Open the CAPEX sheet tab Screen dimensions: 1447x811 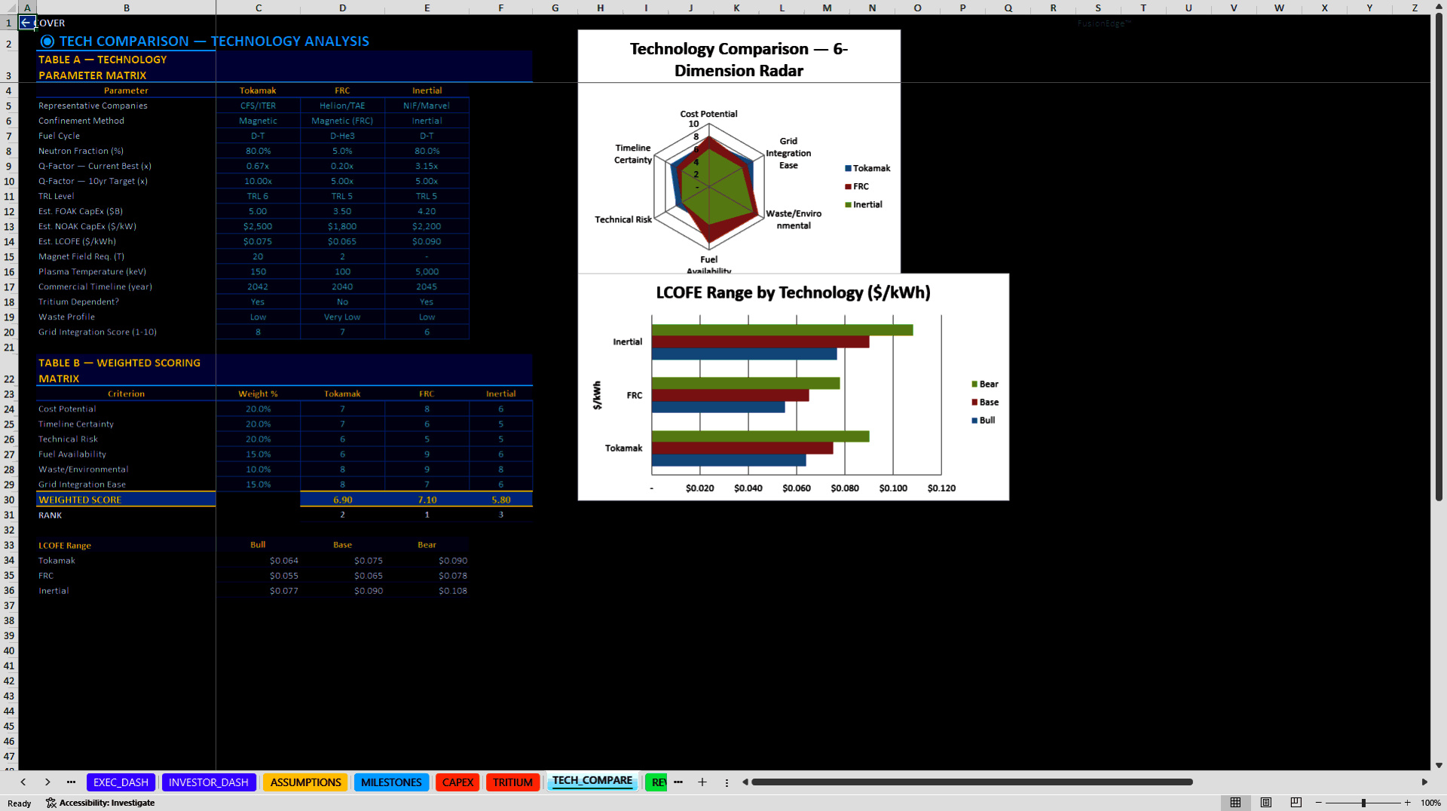pyautogui.click(x=457, y=782)
